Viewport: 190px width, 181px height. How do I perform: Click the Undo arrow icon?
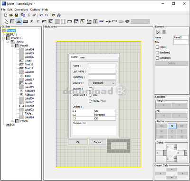click(x=41, y=15)
